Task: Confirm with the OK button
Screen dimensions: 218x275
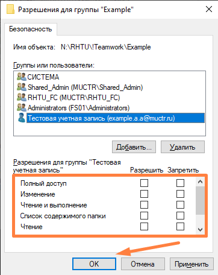Action: [94, 264]
